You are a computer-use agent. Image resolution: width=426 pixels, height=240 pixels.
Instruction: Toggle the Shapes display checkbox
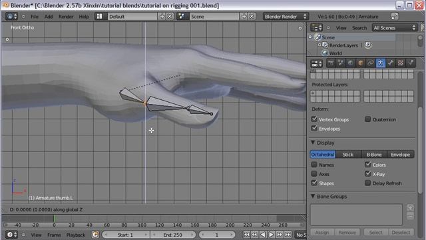[x=314, y=183]
